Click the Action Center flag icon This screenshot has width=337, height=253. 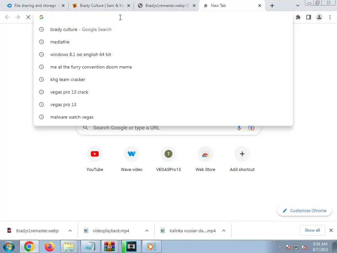tap(288, 247)
